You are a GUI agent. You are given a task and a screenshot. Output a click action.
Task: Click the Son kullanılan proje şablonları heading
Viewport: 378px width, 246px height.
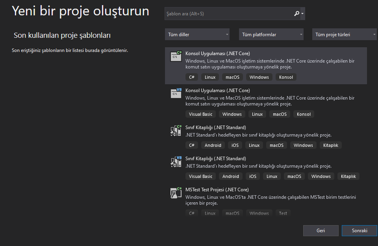click(x=62, y=35)
